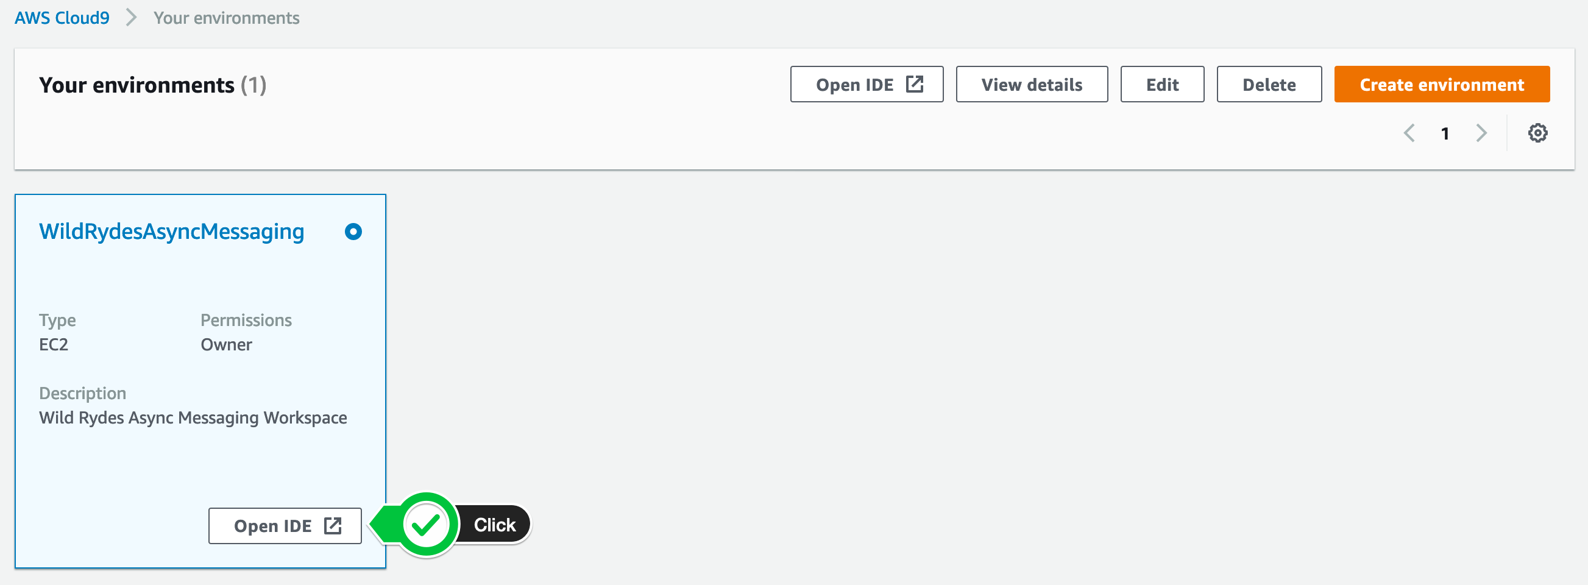This screenshot has width=1588, height=585.
Task: Navigate to AWS Cloud9 breadcrumb link
Action: click(62, 18)
